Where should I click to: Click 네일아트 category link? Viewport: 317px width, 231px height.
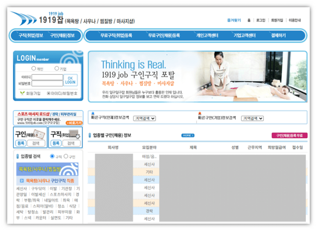51,200
